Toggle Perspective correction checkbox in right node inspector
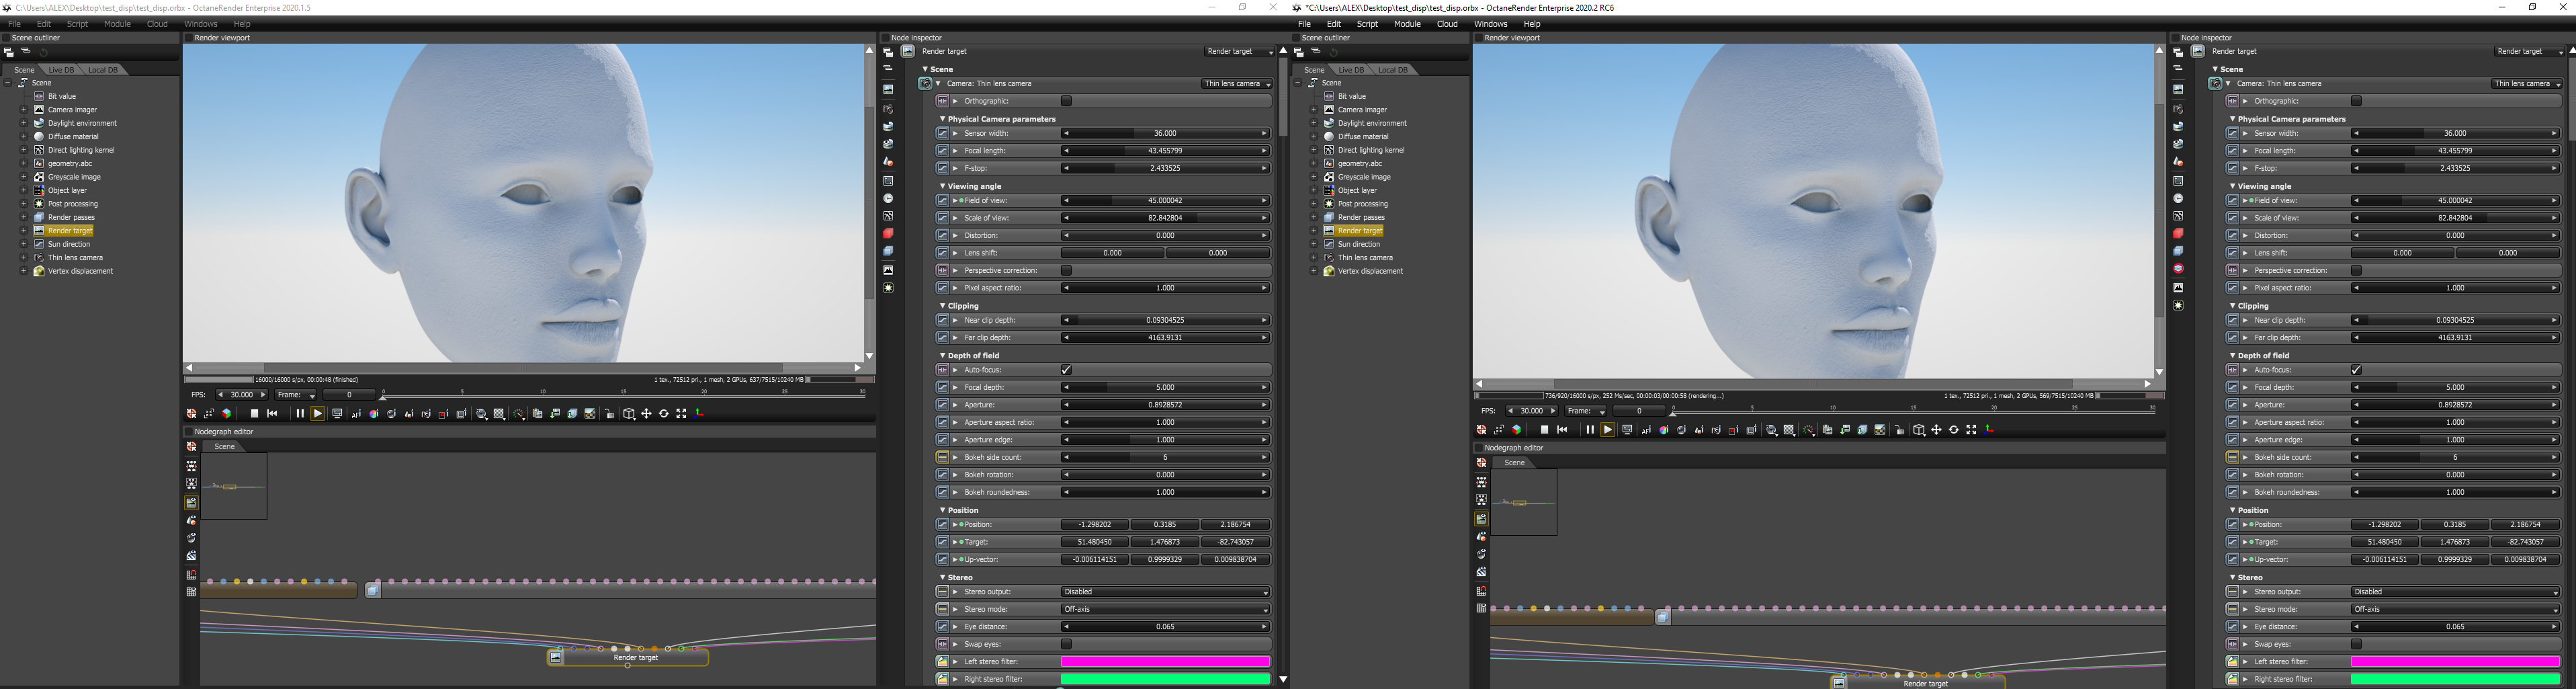 click(2356, 270)
